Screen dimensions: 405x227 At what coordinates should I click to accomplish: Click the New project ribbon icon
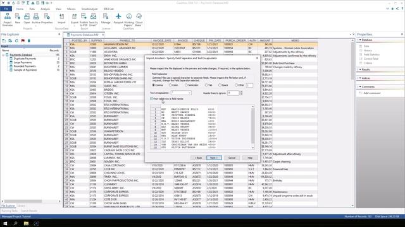(x=18, y=18)
